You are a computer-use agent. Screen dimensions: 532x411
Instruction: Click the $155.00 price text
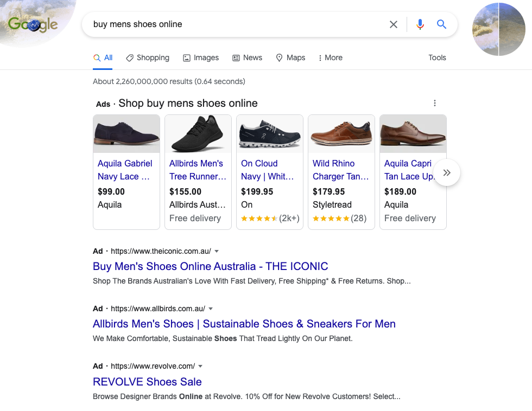point(185,191)
